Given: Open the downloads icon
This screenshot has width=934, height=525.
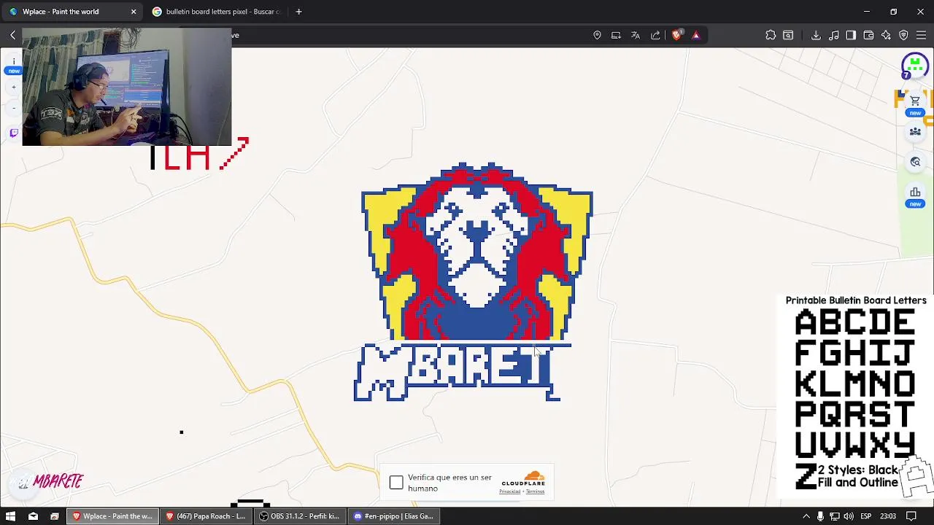Looking at the screenshot, I should [x=816, y=35].
